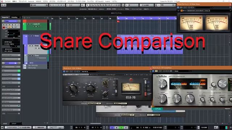This screenshot has height=130, width=232.
Task: Select the Range Selection tool
Action: [x=90, y=5]
